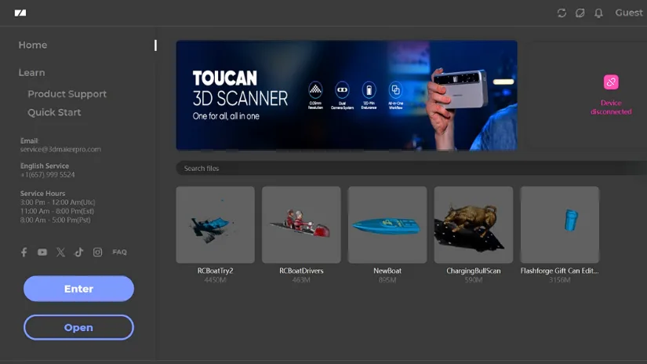Image resolution: width=647 pixels, height=364 pixels.
Task: Select the Home menu item
Action: (x=33, y=45)
